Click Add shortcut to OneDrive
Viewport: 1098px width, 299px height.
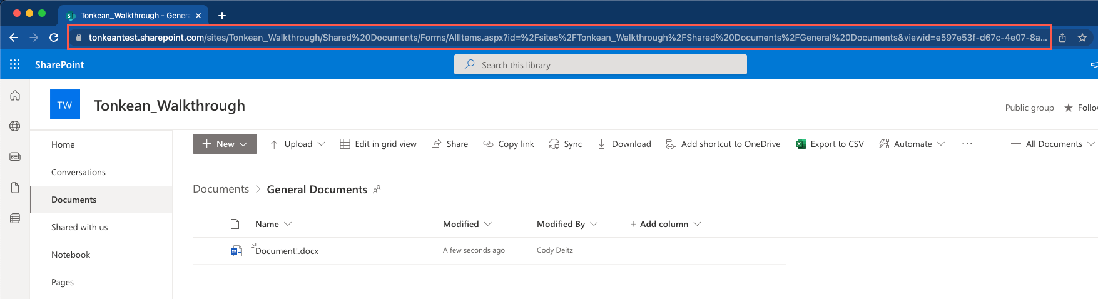point(723,144)
